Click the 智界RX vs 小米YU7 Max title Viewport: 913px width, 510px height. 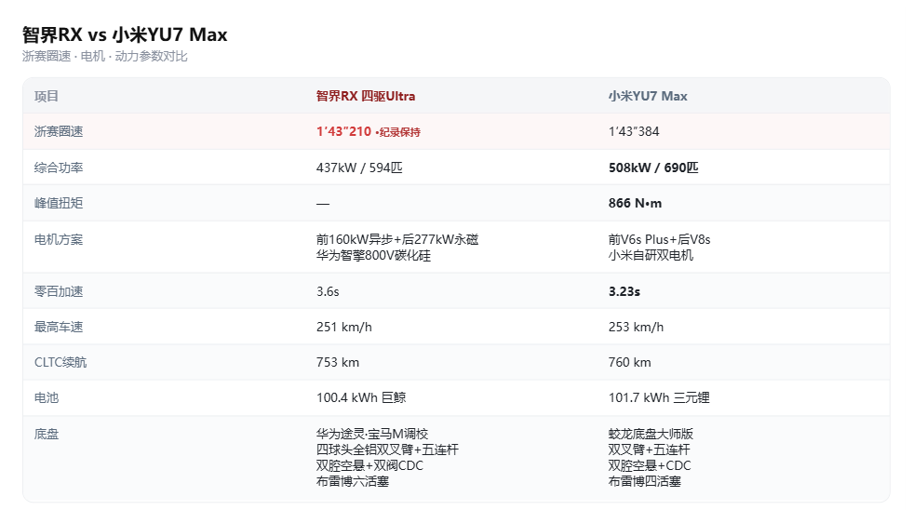125,35
